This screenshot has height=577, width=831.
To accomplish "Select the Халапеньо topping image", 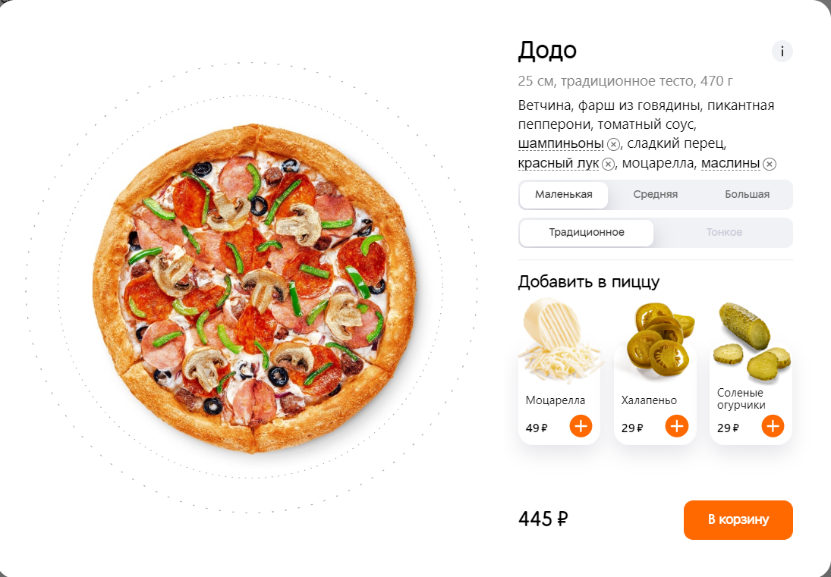I will pos(659,339).
